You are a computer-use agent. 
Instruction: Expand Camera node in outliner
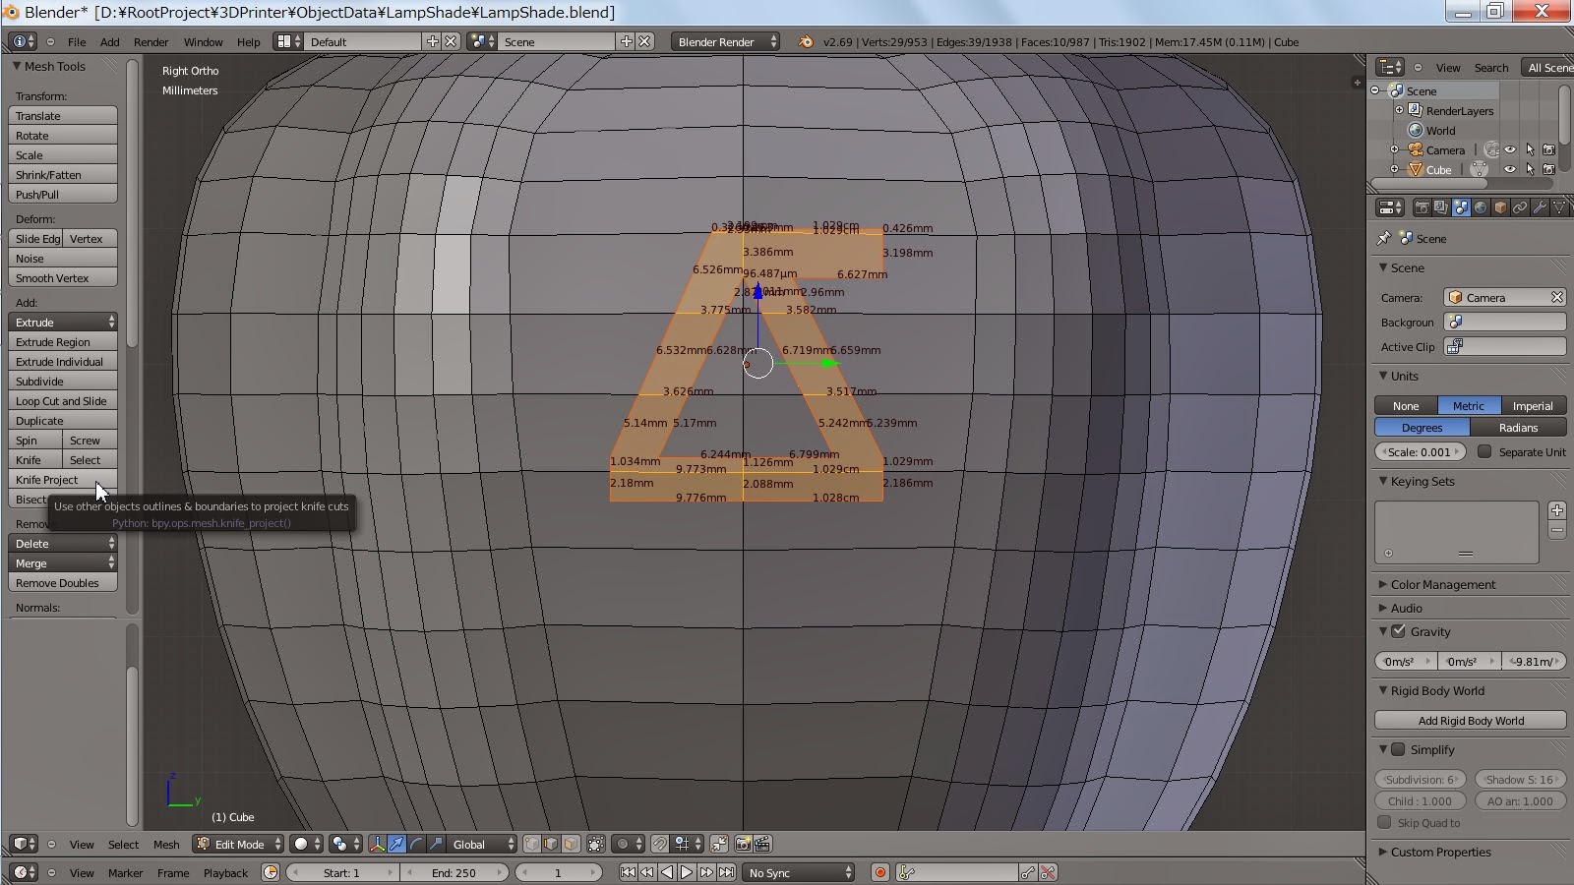click(x=1394, y=150)
